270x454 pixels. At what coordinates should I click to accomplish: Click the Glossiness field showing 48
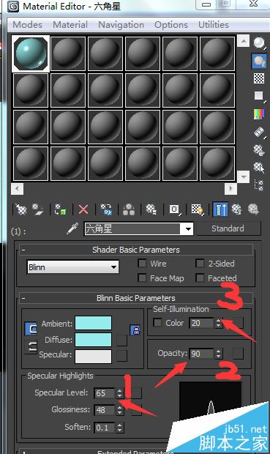coord(105,410)
